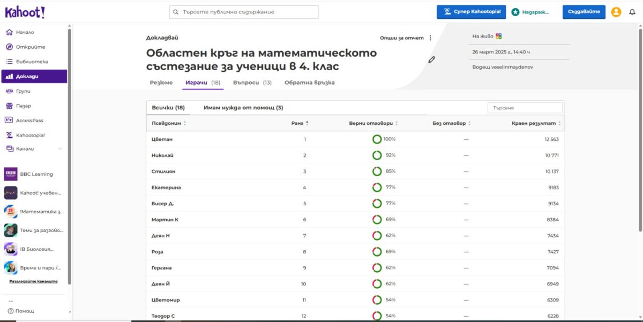Open player row Гергана
The width and height of the screenshot is (643, 322).
355,268
